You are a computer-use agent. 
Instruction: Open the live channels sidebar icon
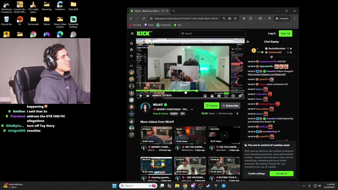pos(132,66)
